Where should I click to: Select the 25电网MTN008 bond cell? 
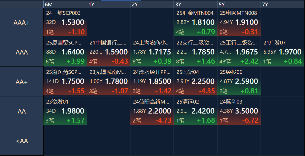pyautogui.click(x=239, y=23)
